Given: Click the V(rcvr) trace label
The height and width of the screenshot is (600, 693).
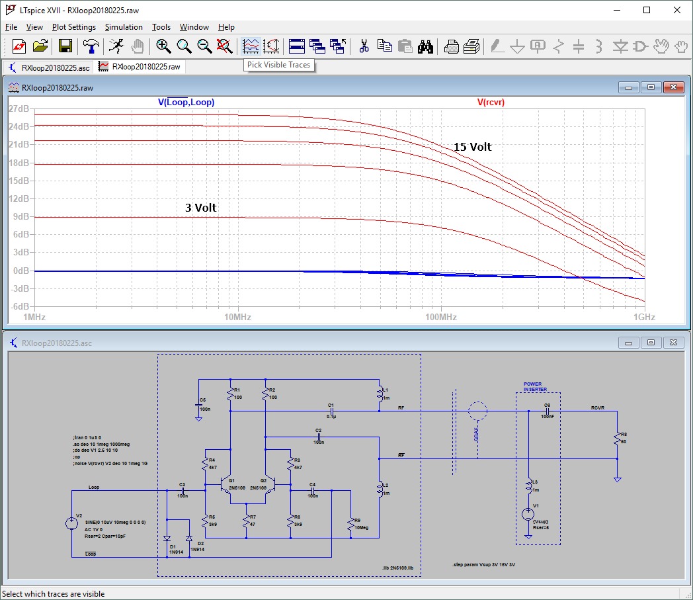Looking at the screenshot, I should (491, 103).
